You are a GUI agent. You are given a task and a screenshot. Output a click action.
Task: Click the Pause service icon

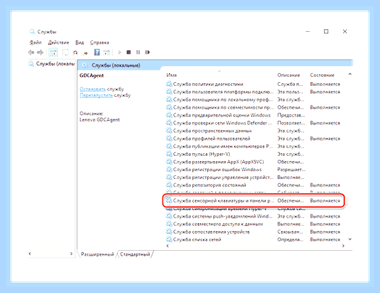click(138, 52)
